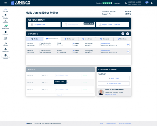This screenshot has width=157, height=126.
Task: Open the shopping cart with 107 items
Action: [x=147, y=3]
